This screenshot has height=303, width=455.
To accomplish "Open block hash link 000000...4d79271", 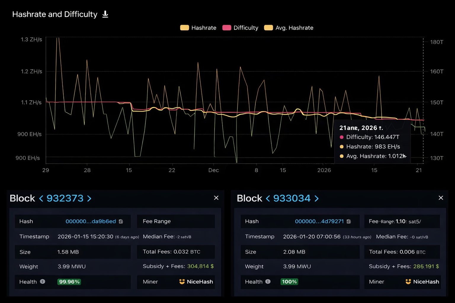I will (x=319, y=221).
